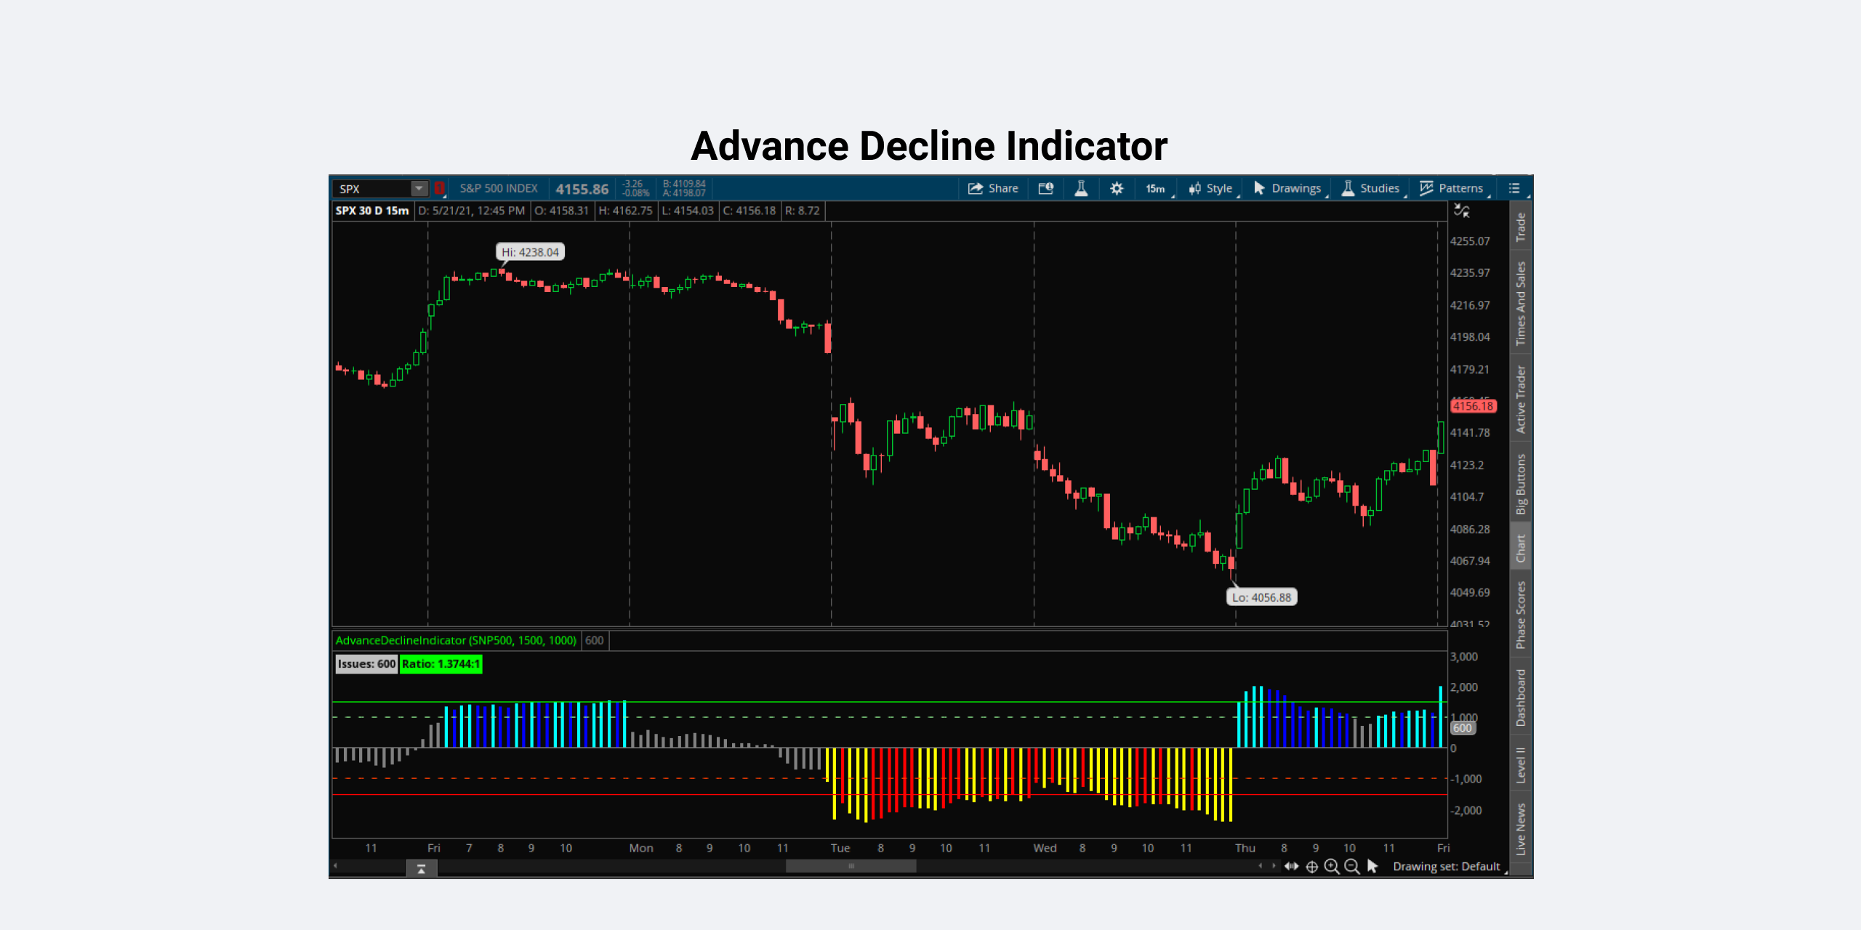This screenshot has width=1861, height=930.
Task: Click the zoom in magnifier icon
Action: coord(1332,866)
